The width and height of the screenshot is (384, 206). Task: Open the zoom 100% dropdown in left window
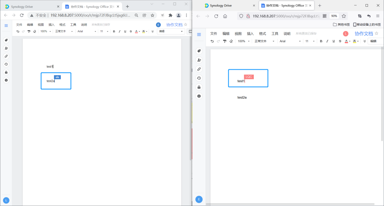[x=46, y=31]
